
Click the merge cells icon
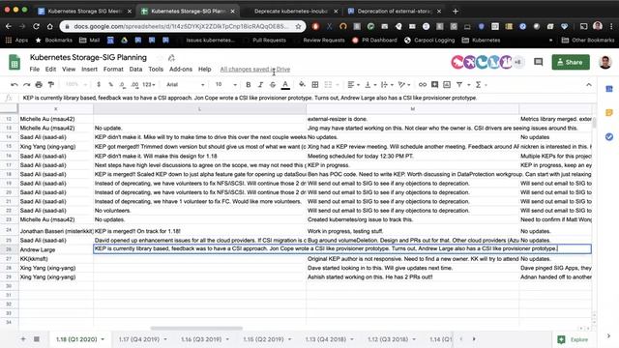[x=328, y=84]
